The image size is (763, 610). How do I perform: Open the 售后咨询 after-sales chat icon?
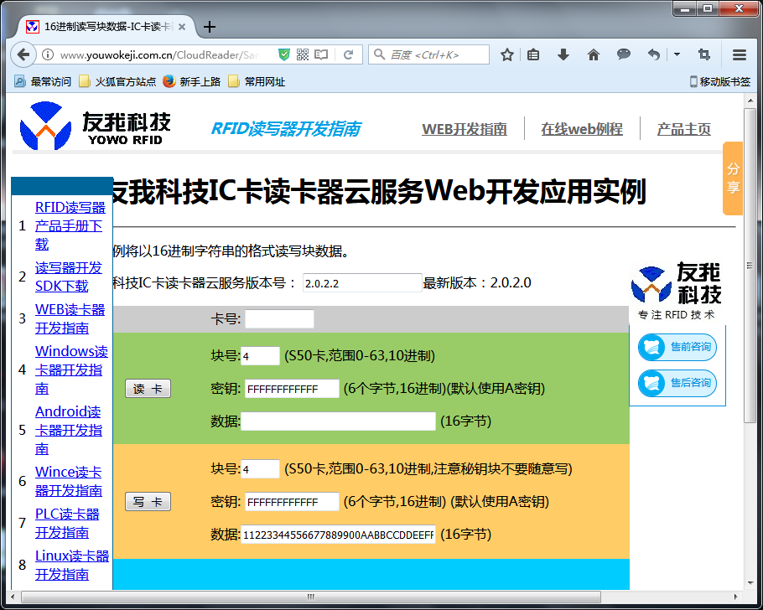tap(677, 383)
